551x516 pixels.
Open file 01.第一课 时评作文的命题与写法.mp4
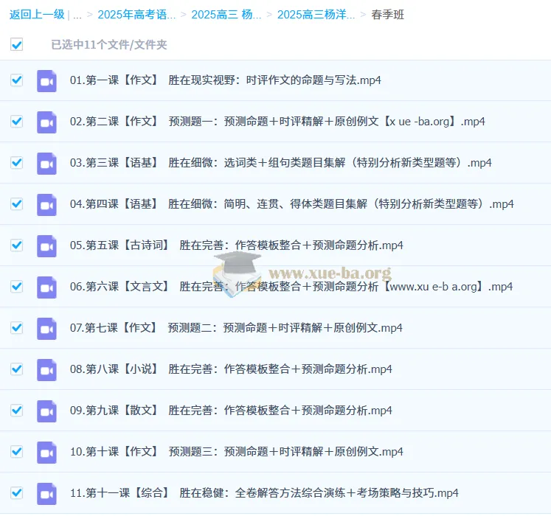(x=225, y=80)
